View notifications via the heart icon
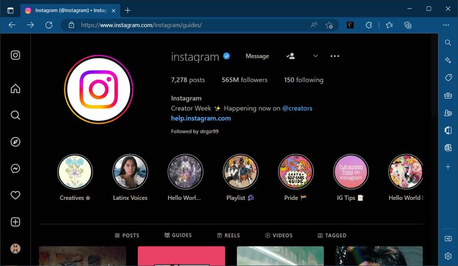This screenshot has width=458, height=266. 15,195
